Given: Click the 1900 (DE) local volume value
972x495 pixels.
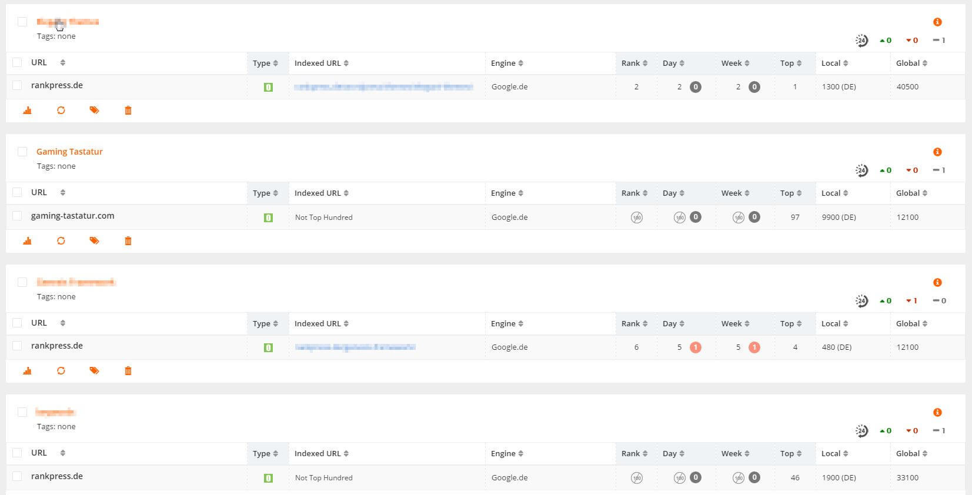Looking at the screenshot, I should 839,478.
